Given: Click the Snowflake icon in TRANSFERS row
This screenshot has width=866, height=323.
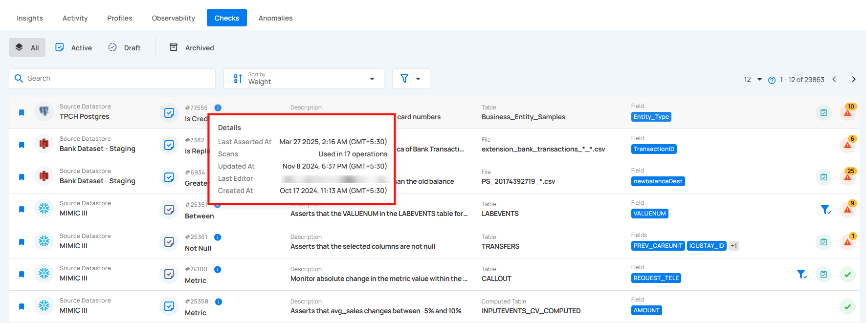Looking at the screenshot, I should [x=44, y=241].
